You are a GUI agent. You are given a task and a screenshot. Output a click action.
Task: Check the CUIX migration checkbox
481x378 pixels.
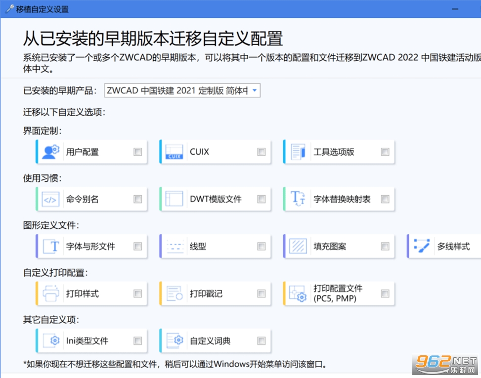(x=262, y=152)
